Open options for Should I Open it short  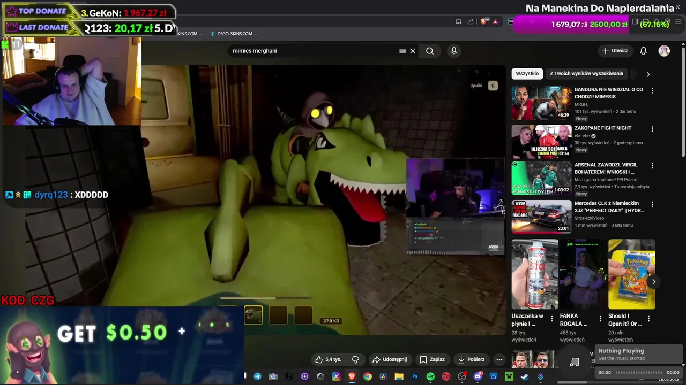point(648,319)
